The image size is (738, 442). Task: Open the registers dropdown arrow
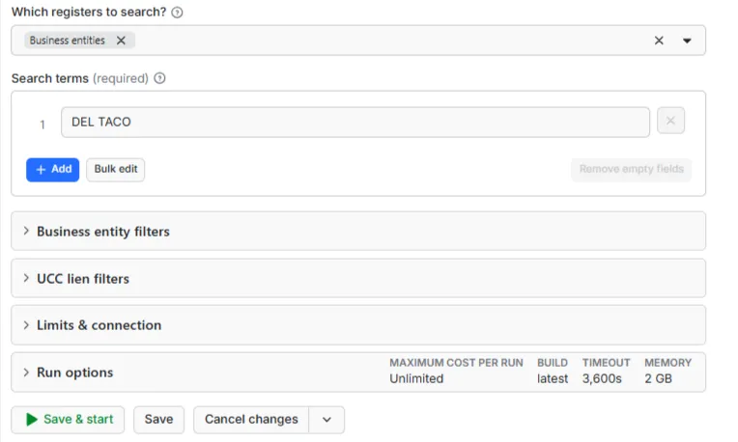687,41
